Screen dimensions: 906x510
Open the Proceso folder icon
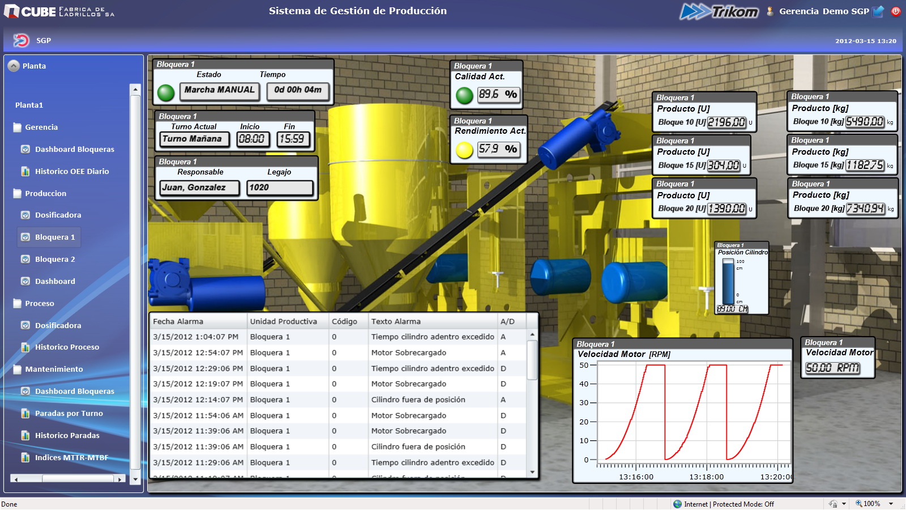18,303
